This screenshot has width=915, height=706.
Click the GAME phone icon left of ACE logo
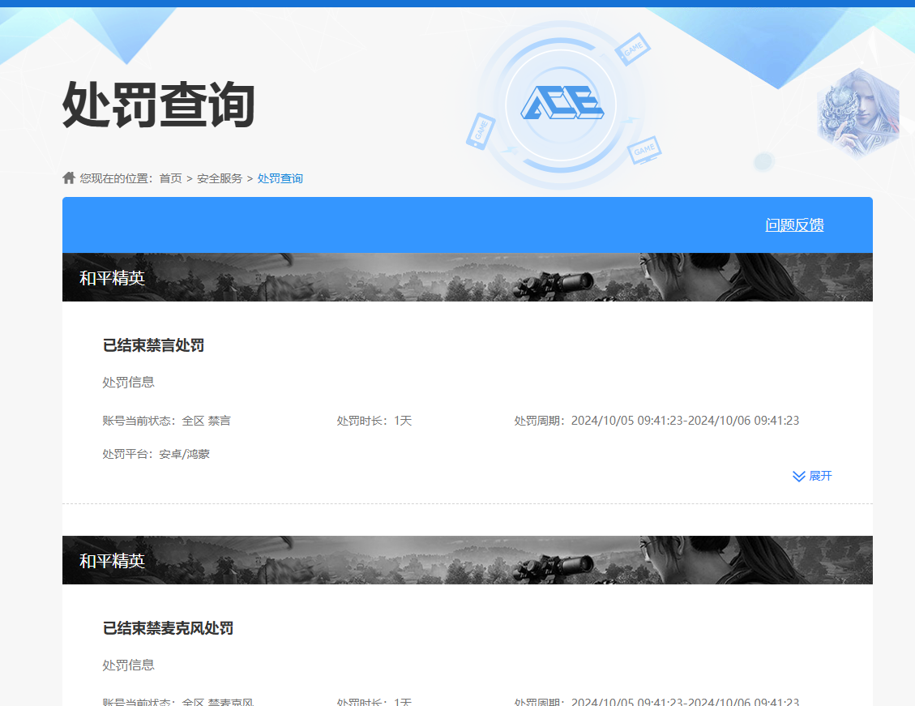(x=480, y=131)
